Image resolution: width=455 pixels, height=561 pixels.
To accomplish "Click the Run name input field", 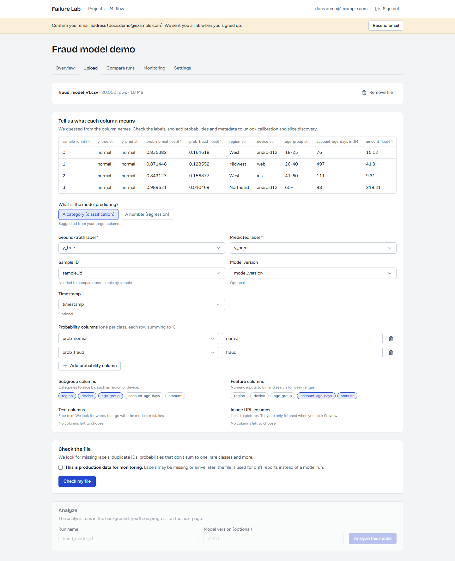I will pos(128,539).
